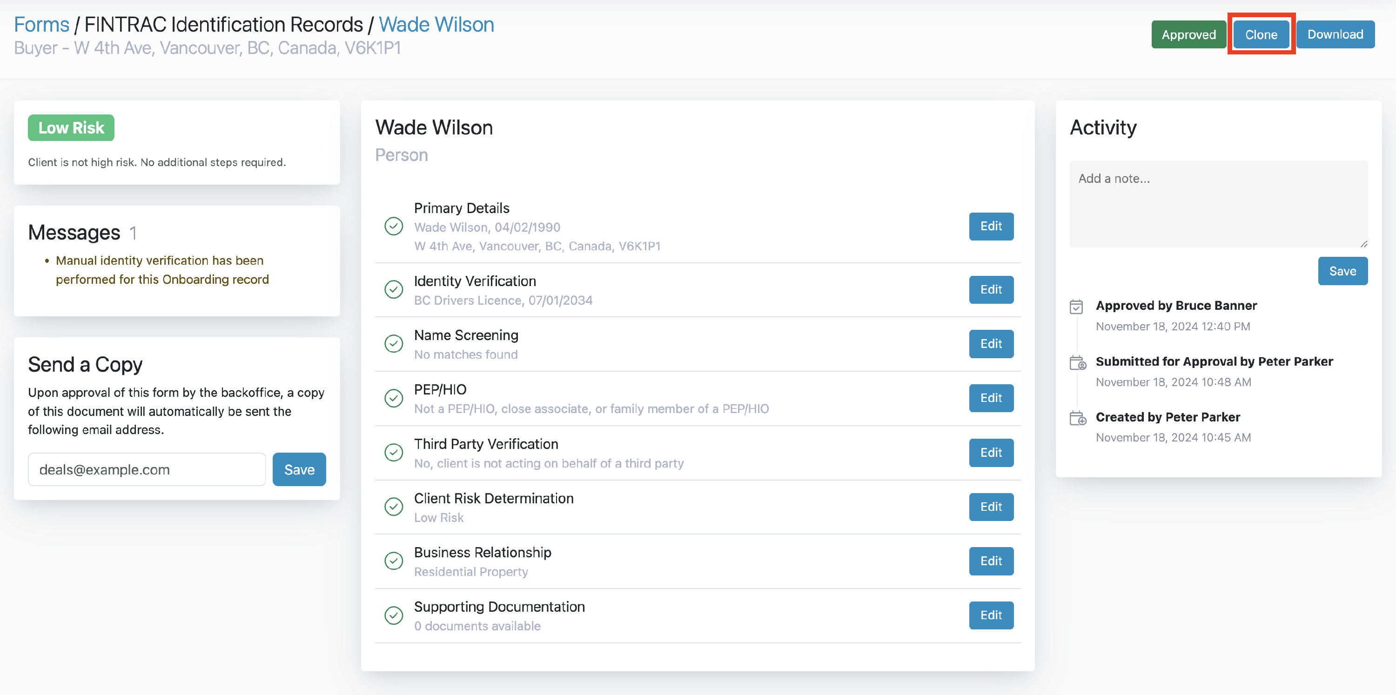The height and width of the screenshot is (695, 1396).
Task: Click the Submitted for Approval calendar icon
Action: click(x=1077, y=363)
